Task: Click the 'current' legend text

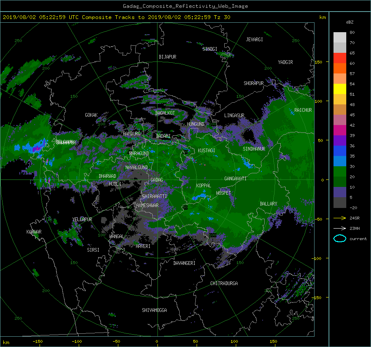Action: click(358, 239)
